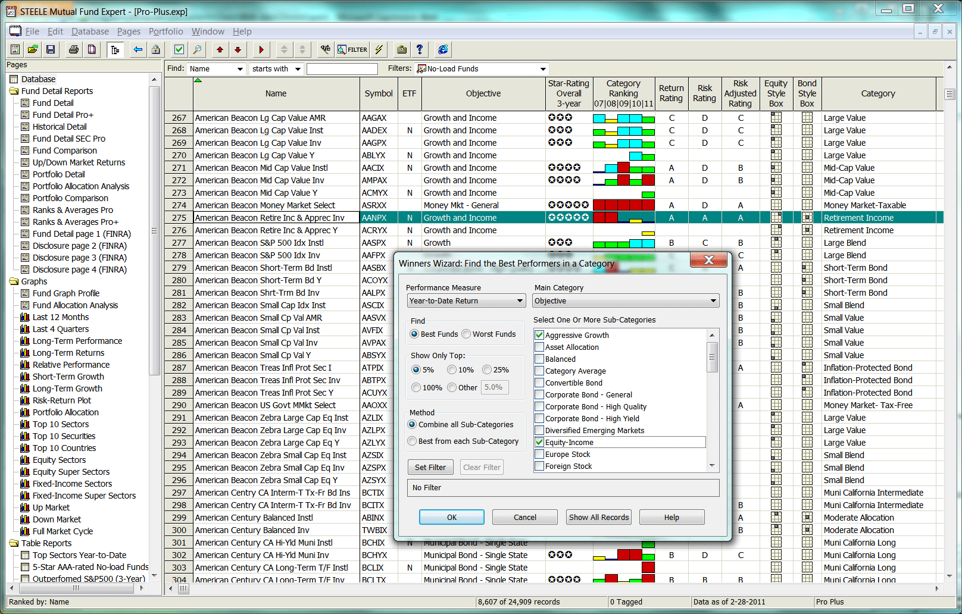Select Top Sectors Year-to-Date table report

pos(79,555)
